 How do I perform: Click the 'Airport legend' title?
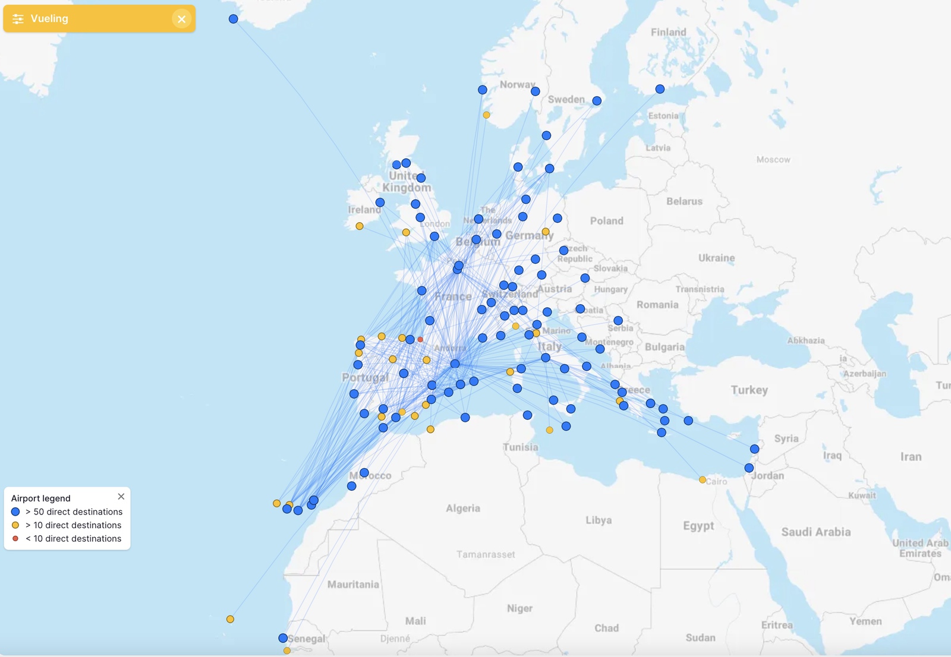click(41, 498)
